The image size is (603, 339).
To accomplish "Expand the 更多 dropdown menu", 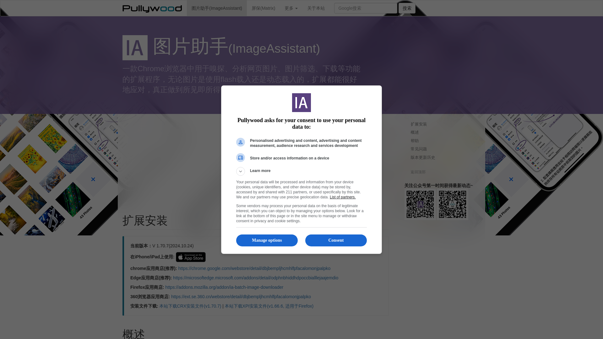I will click(291, 8).
